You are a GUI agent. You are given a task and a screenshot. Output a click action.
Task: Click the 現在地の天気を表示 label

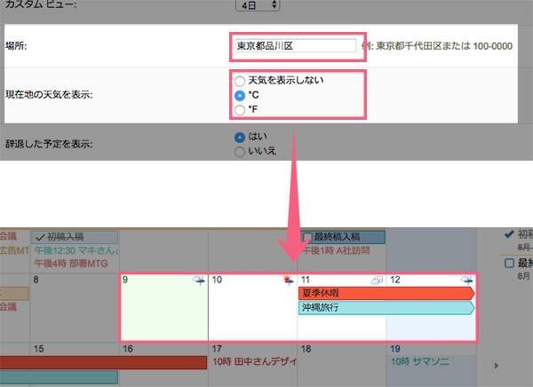[49, 95]
